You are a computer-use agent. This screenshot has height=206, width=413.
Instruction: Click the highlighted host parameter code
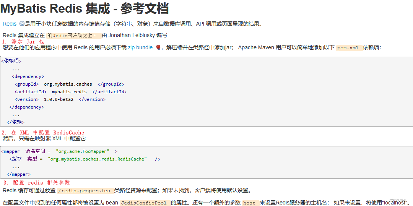(x=250, y=203)
